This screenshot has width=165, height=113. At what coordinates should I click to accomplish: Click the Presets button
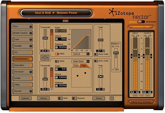[x=135, y=102]
